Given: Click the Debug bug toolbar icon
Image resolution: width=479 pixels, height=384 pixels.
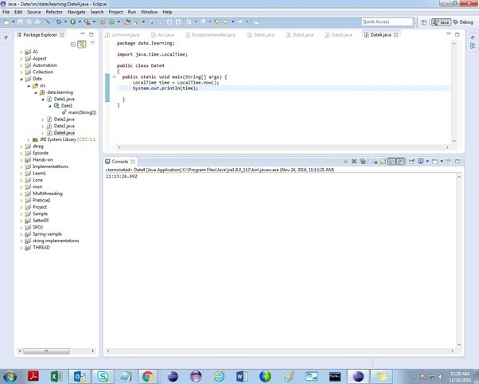Looking at the screenshot, I should [59, 22].
